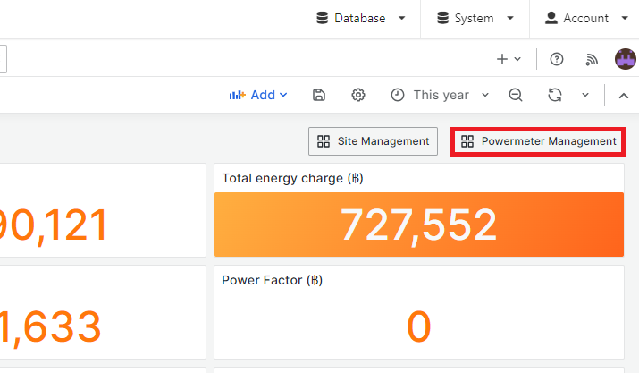Open the help question mark icon

click(557, 59)
